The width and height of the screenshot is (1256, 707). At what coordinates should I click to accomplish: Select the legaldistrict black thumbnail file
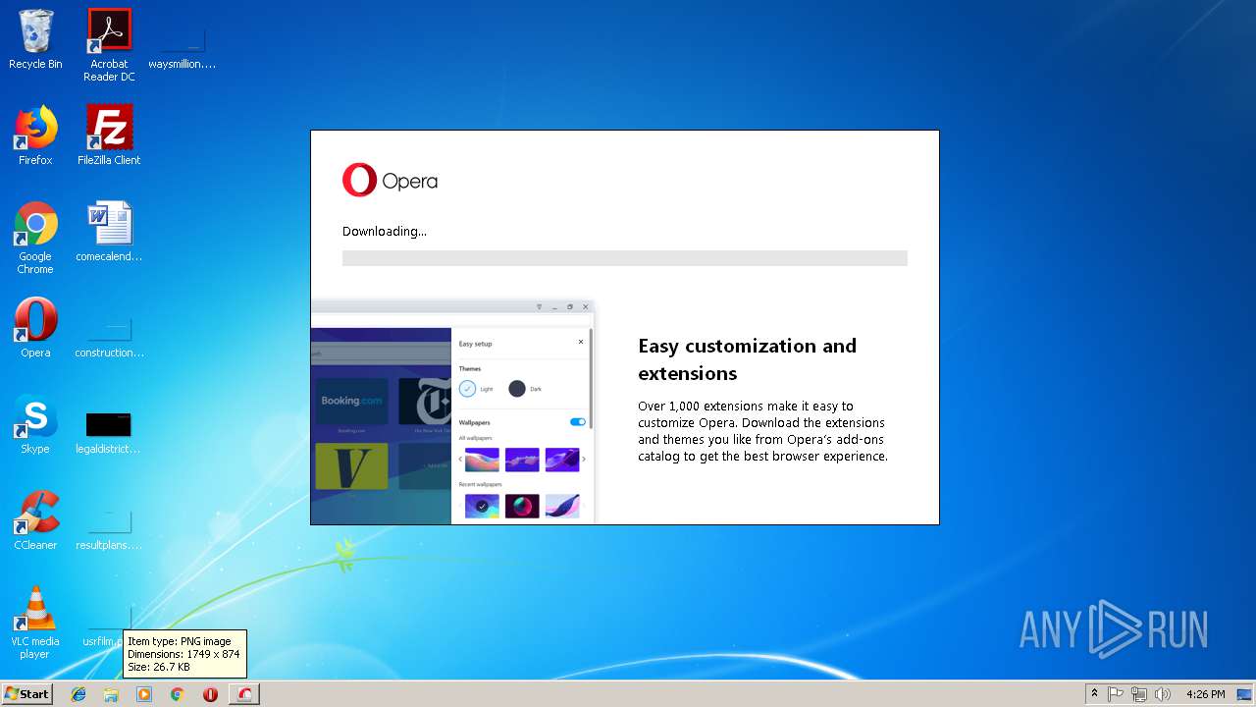click(x=108, y=432)
